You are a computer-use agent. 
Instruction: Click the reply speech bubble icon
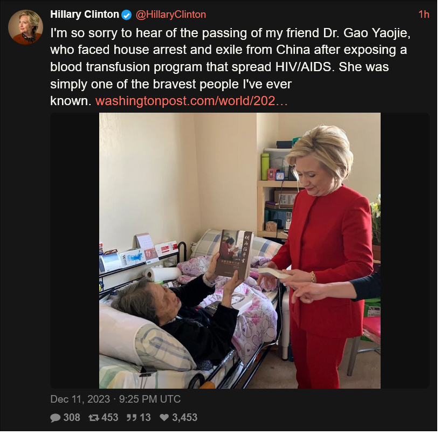tap(55, 418)
